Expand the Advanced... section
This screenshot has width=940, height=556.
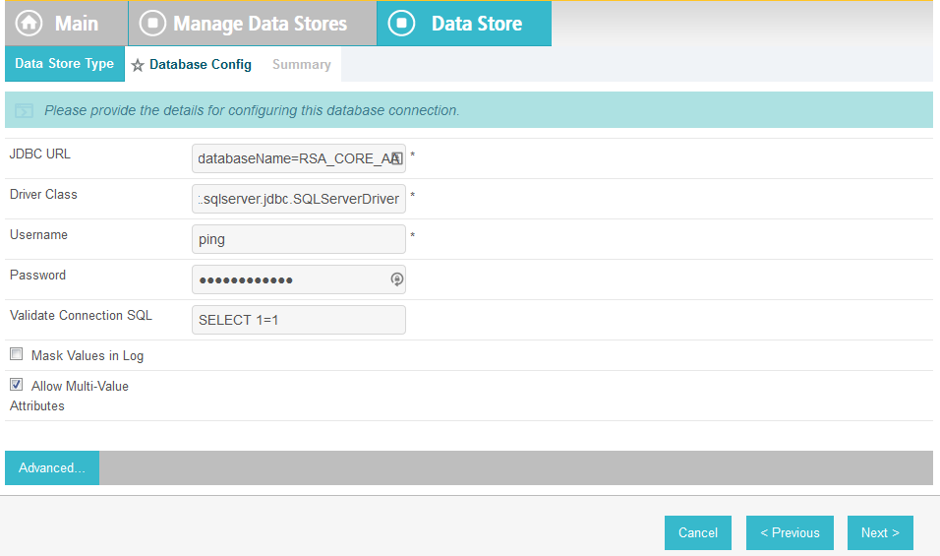51,468
